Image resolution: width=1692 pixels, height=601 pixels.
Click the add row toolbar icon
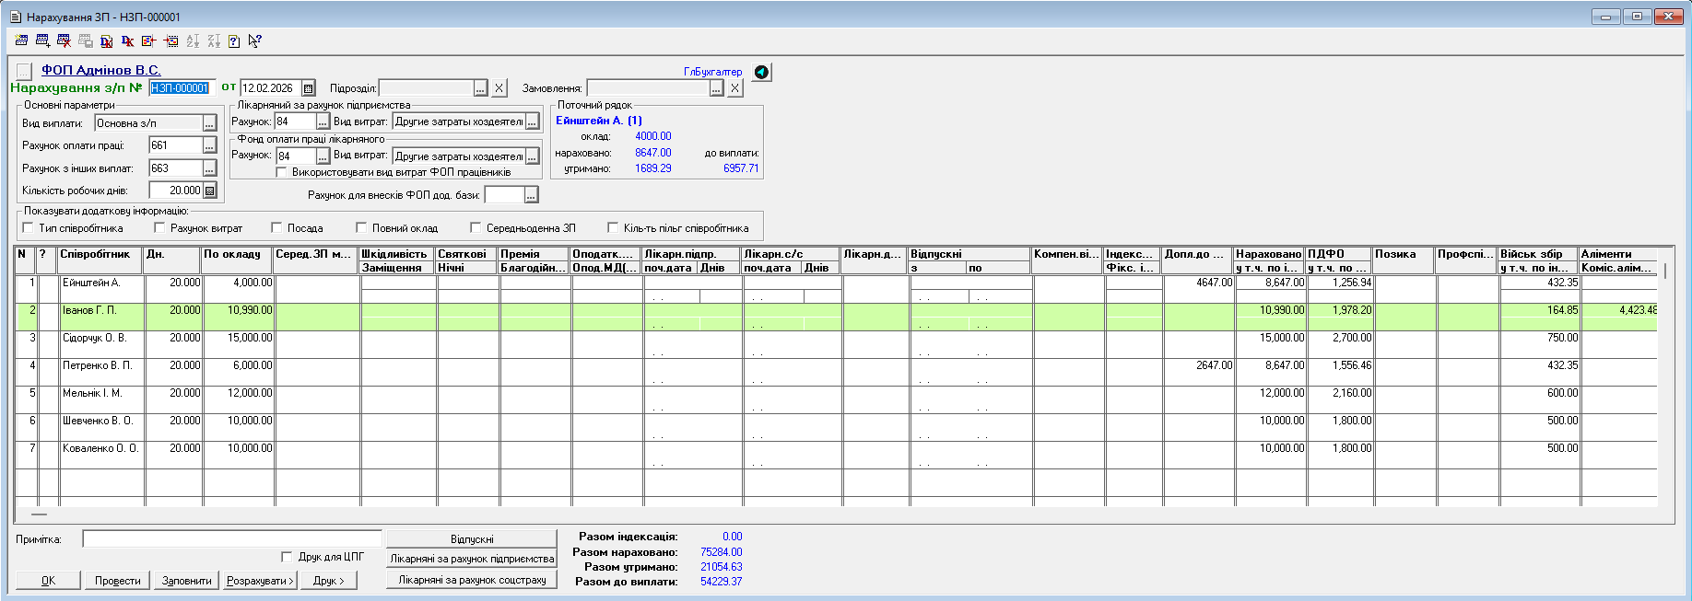(x=42, y=40)
